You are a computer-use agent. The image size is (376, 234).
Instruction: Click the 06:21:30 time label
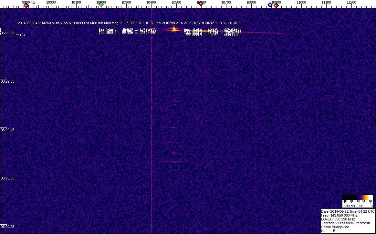pyautogui.click(x=7, y=178)
